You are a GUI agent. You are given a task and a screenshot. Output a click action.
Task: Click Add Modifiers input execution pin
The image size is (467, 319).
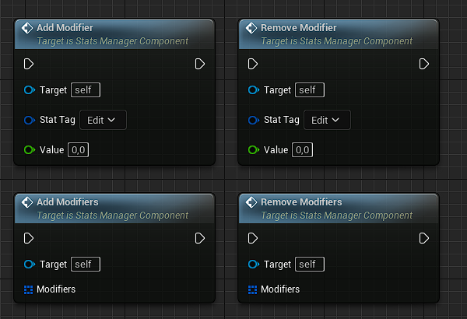[x=29, y=238]
